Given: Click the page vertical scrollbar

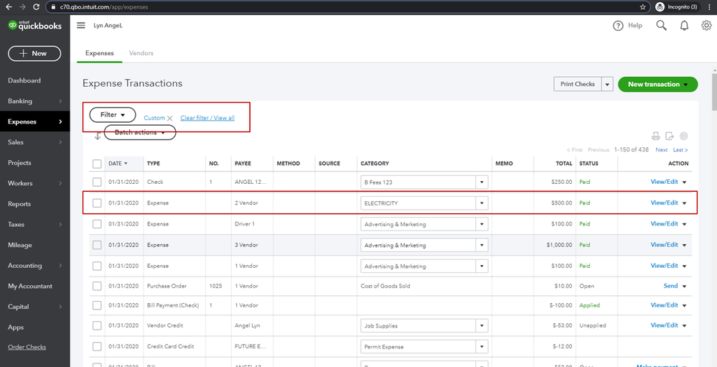Looking at the screenshot, I should [x=714, y=91].
